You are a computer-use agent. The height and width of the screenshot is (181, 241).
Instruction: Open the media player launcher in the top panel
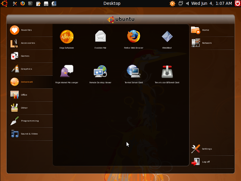pos(54,4)
